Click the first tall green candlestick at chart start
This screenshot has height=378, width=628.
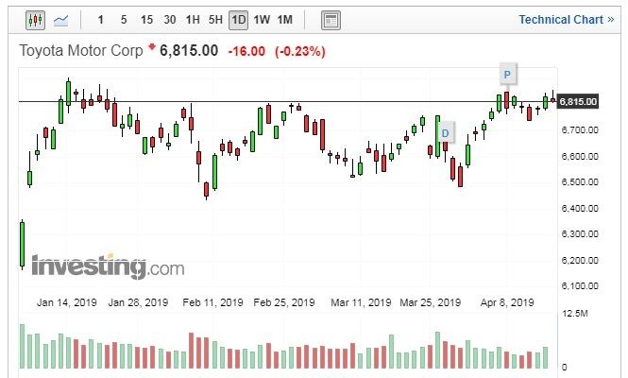(23, 245)
